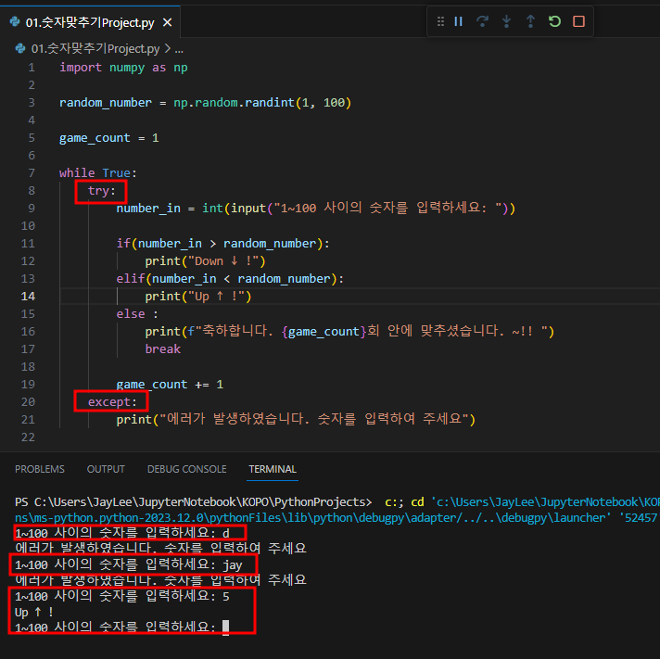Click 'game_count = 1' on line 5
The image size is (660, 659).
click(x=109, y=138)
